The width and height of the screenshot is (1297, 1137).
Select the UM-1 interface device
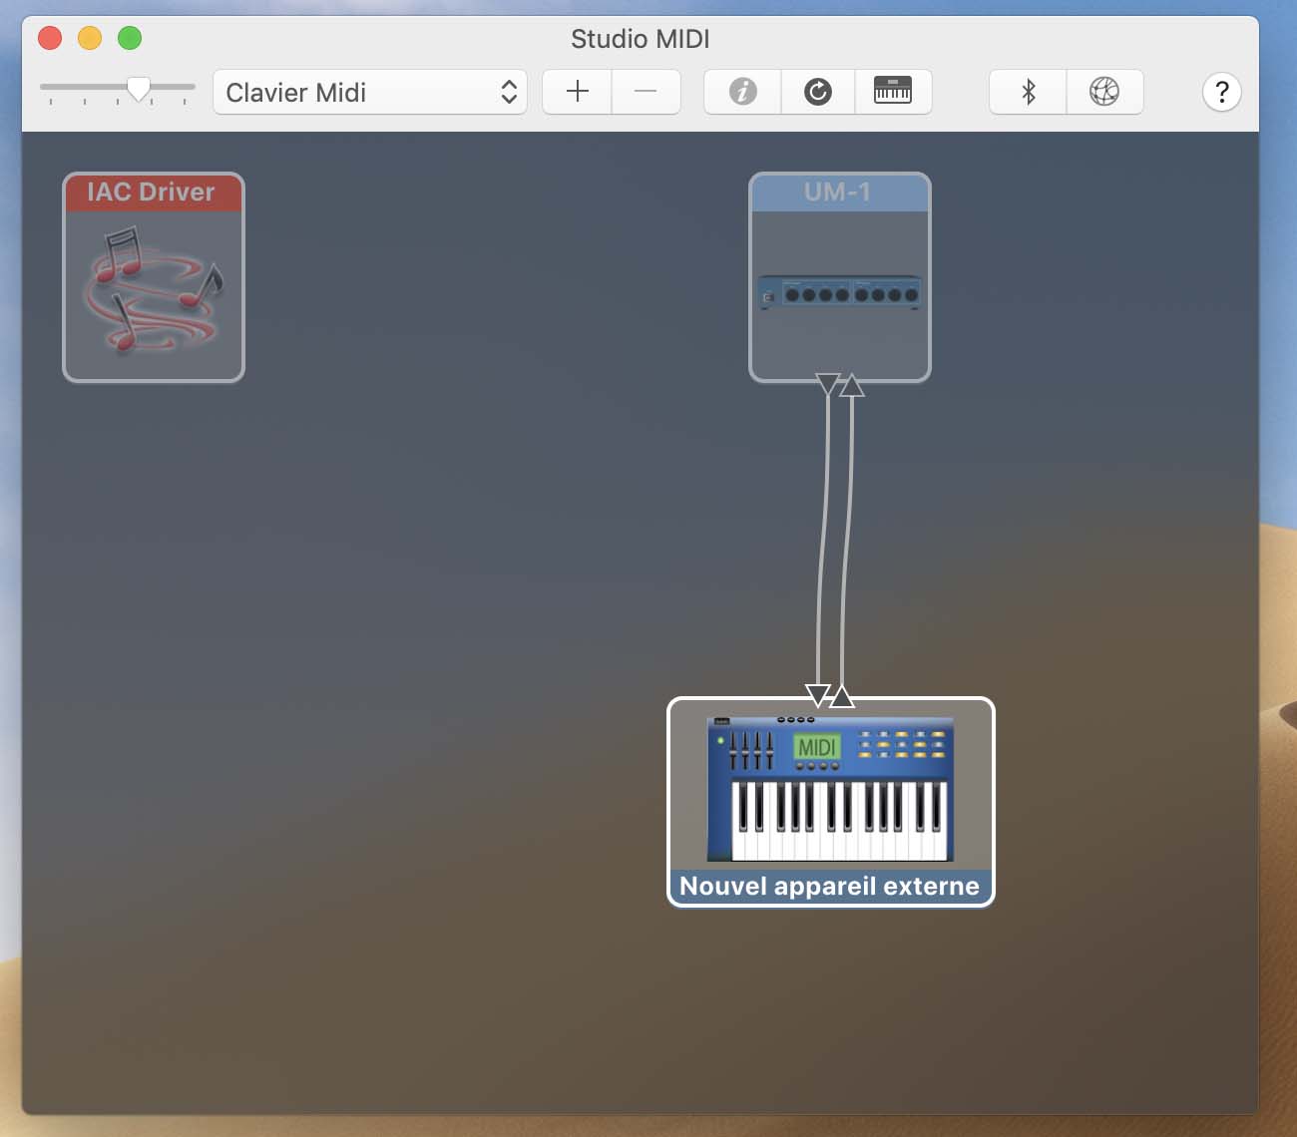point(839,277)
